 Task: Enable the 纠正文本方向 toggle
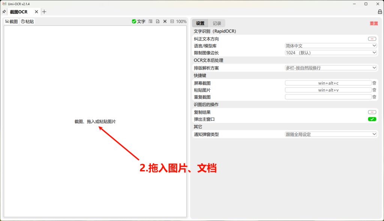(372, 38)
